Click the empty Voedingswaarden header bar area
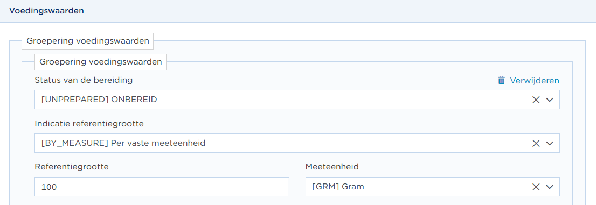Screen dimensions: 596x205 [x=338, y=11]
